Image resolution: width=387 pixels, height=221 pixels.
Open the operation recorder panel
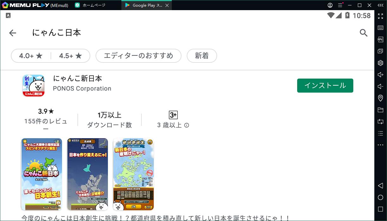click(380, 133)
